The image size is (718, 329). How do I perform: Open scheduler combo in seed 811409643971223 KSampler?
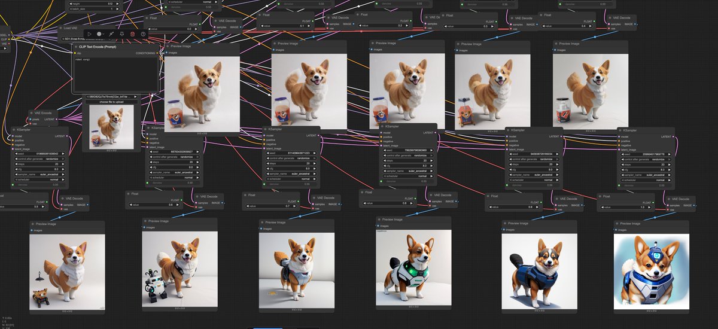tap(291, 179)
